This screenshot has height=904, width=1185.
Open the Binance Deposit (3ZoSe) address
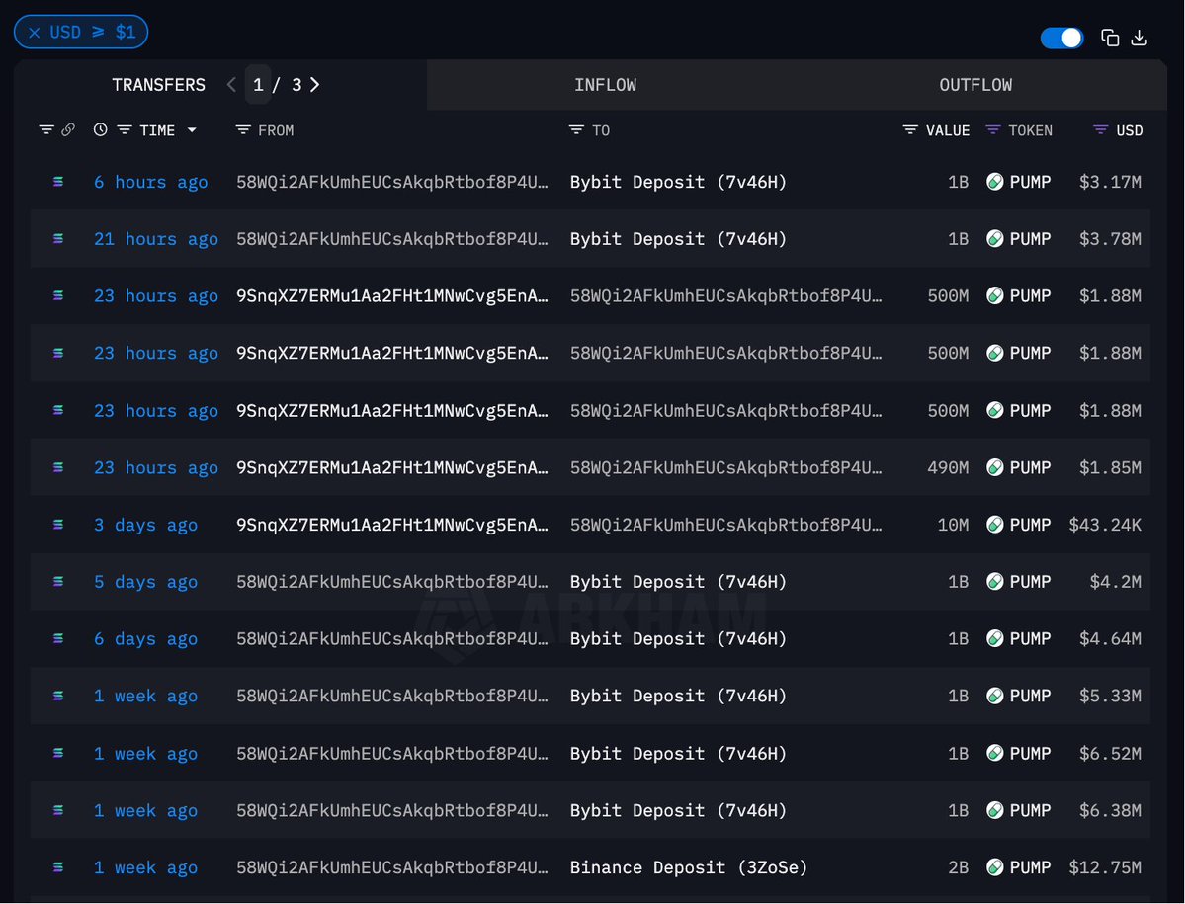(689, 867)
